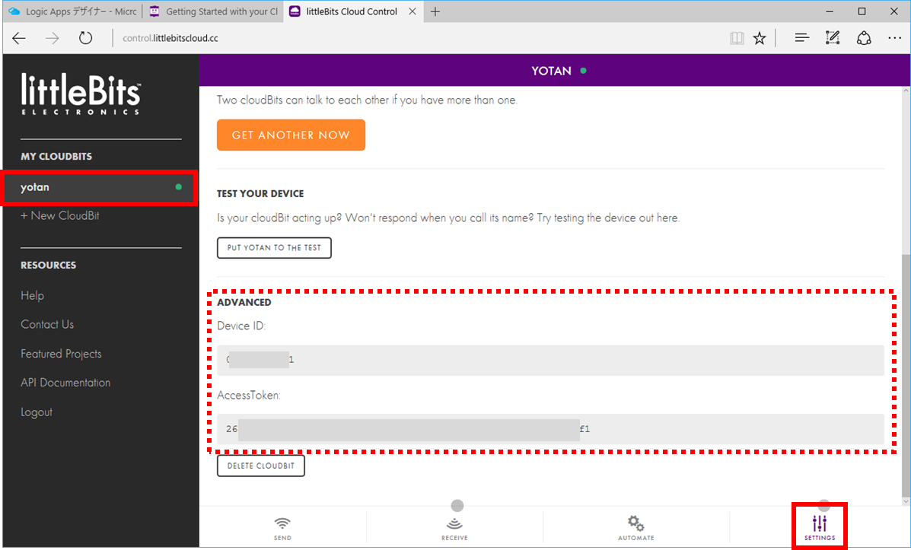Screen dimensions: 911x550
Task: Open a new browser tab plus button
Action: pyautogui.click(x=435, y=11)
